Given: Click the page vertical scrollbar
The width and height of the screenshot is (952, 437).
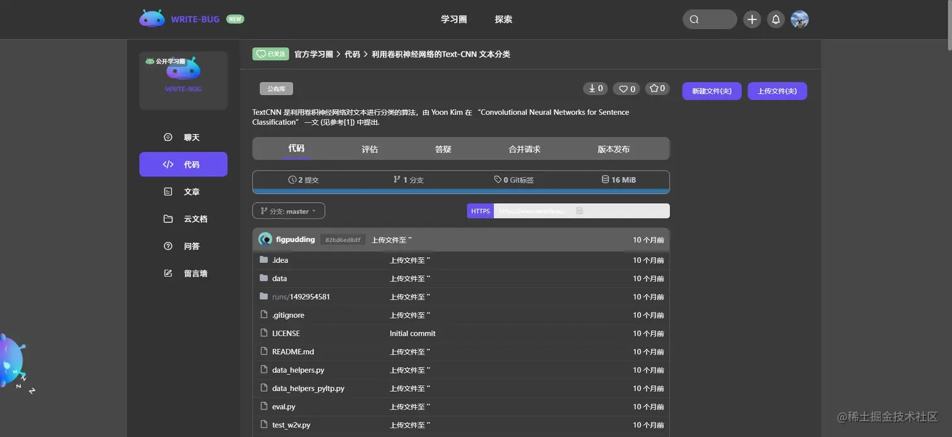Looking at the screenshot, I should (x=949, y=25).
